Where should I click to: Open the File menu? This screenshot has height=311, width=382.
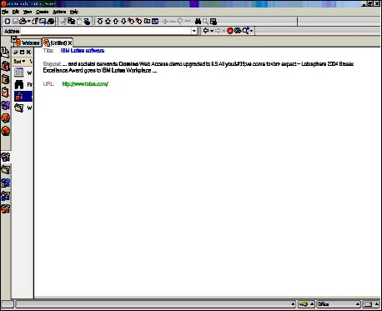tap(5, 12)
